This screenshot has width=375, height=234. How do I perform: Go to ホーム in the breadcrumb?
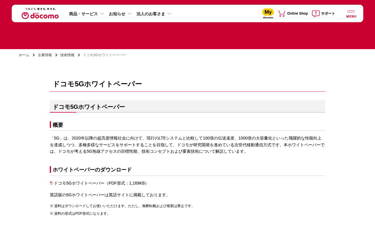tap(24, 55)
